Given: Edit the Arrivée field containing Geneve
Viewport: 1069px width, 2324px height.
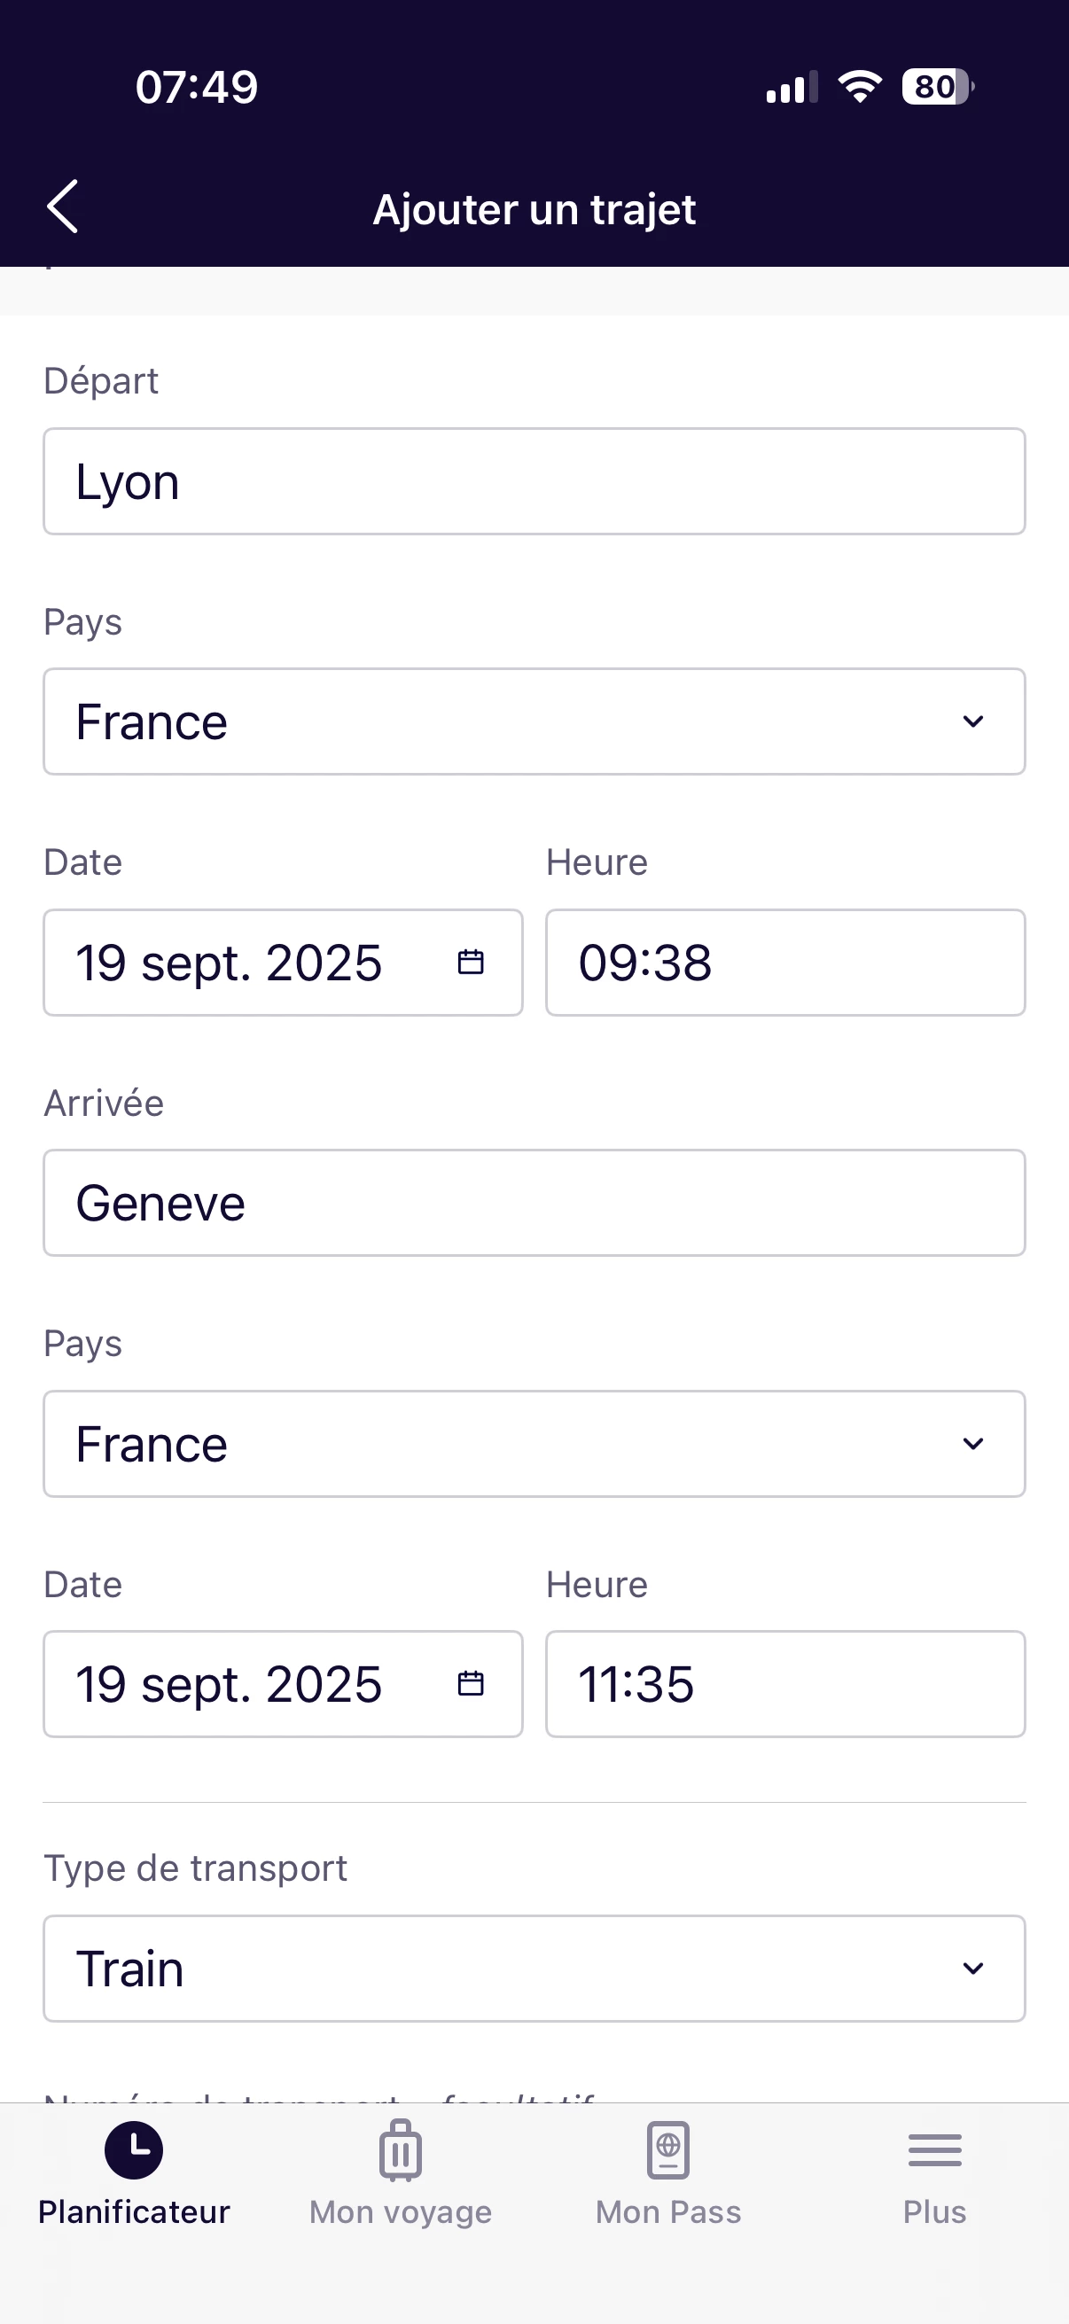Looking at the screenshot, I should pyautogui.click(x=534, y=1203).
